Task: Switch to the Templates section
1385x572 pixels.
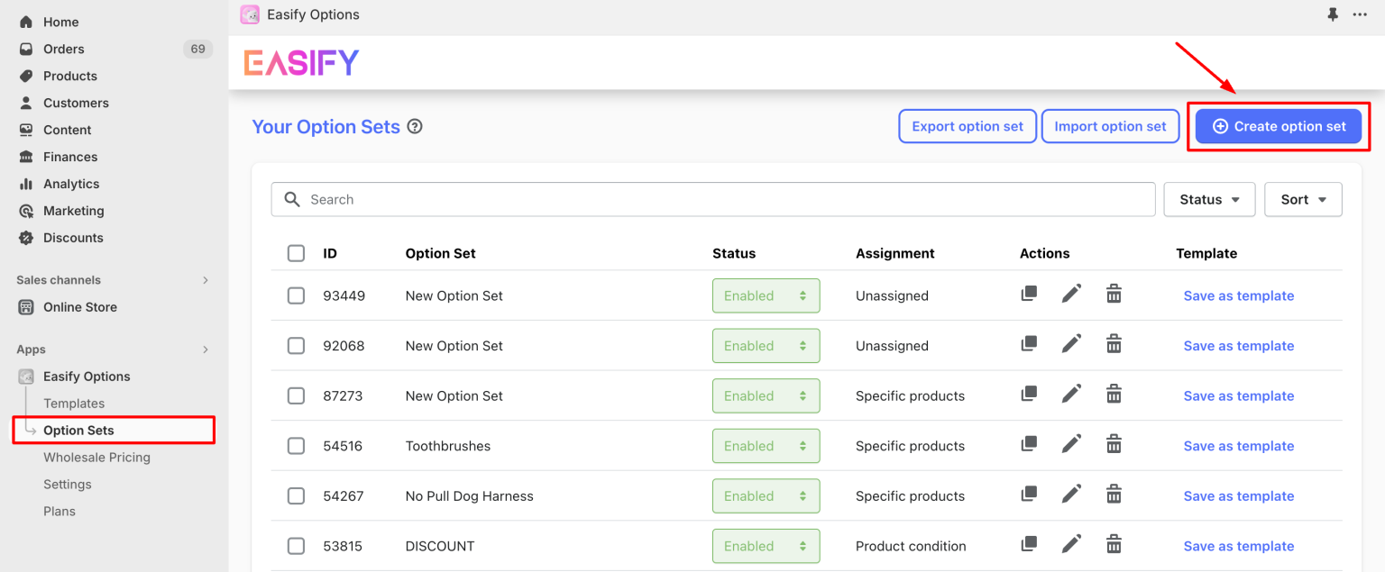Action: coord(74,403)
